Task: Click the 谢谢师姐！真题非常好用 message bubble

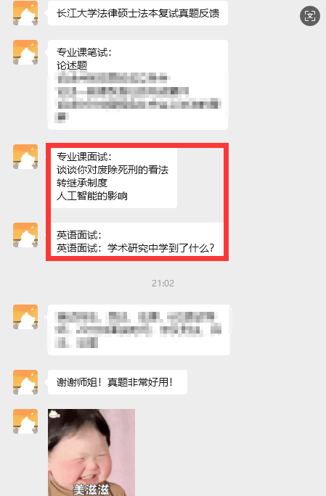Action: (118, 382)
